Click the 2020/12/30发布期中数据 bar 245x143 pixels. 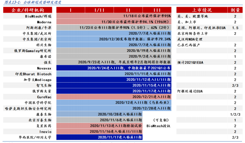pyautogui.click(x=114, y=39)
